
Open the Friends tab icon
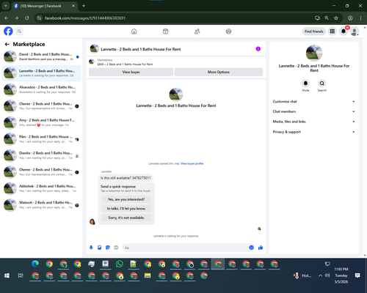pyautogui.click(x=197, y=31)
